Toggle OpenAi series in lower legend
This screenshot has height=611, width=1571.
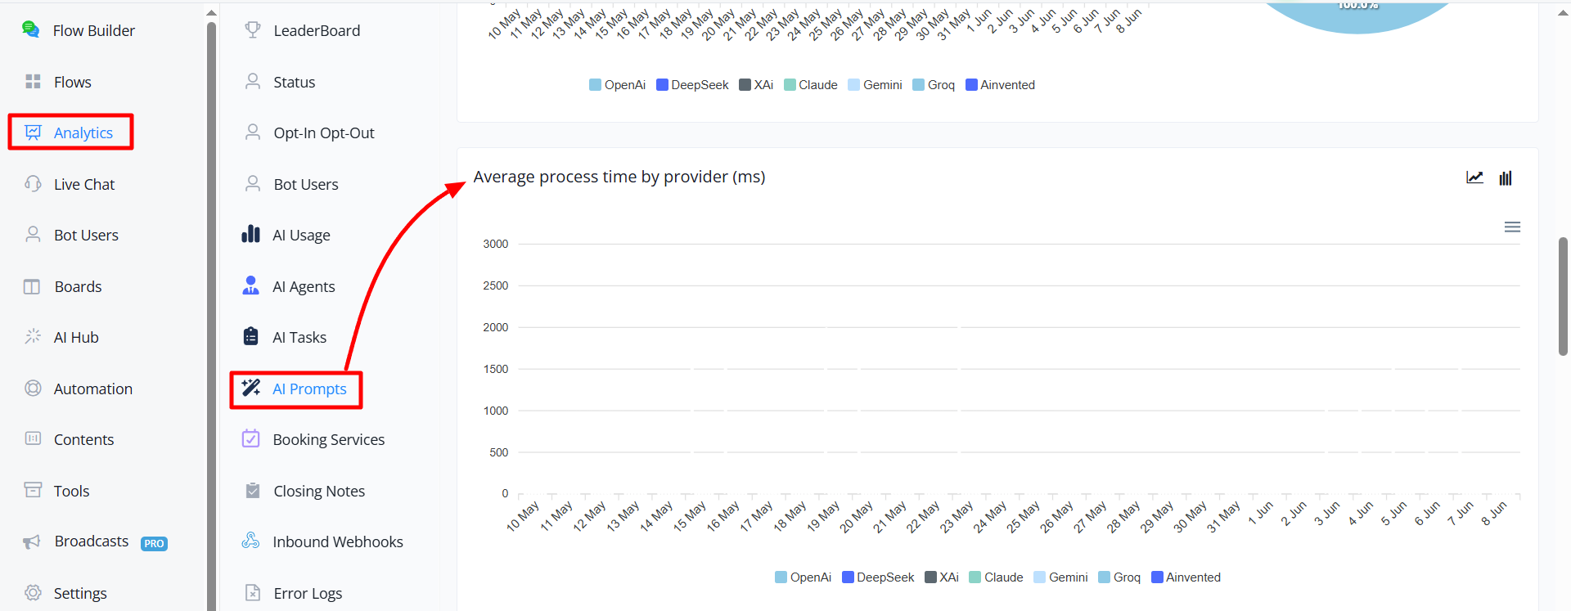803,577
